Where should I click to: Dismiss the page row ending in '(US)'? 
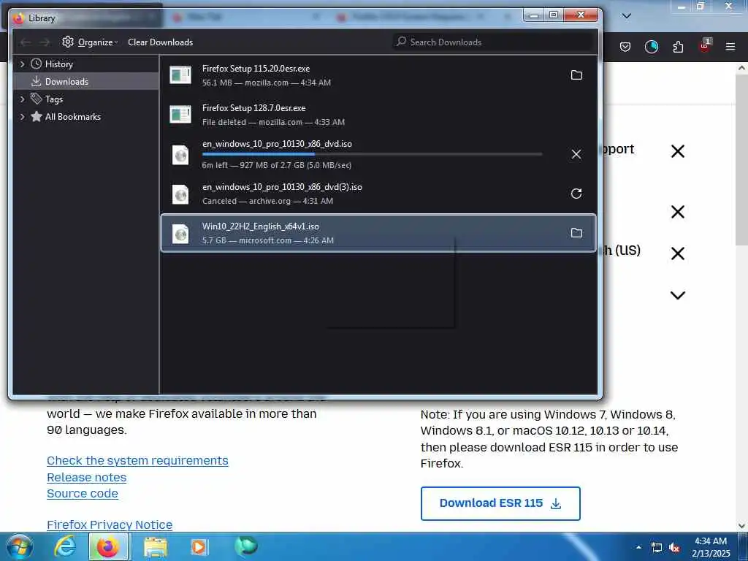coord(677,253)
